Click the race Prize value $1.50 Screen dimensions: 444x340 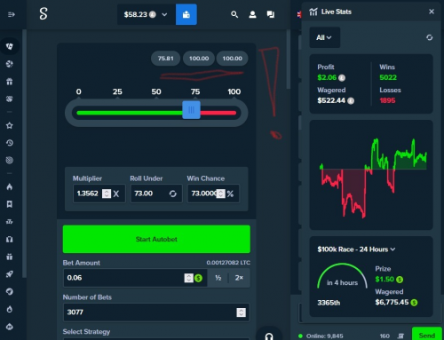[x=385, y=279]
